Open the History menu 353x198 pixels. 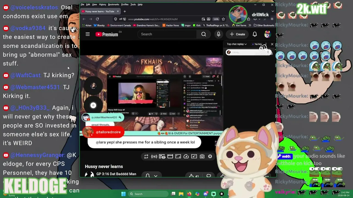pos(102,4)
